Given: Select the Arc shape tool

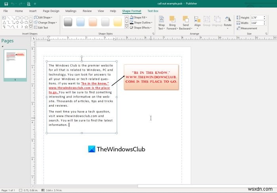Looking at the screenshot, I should pyautogui.click(x=9, y=27).
